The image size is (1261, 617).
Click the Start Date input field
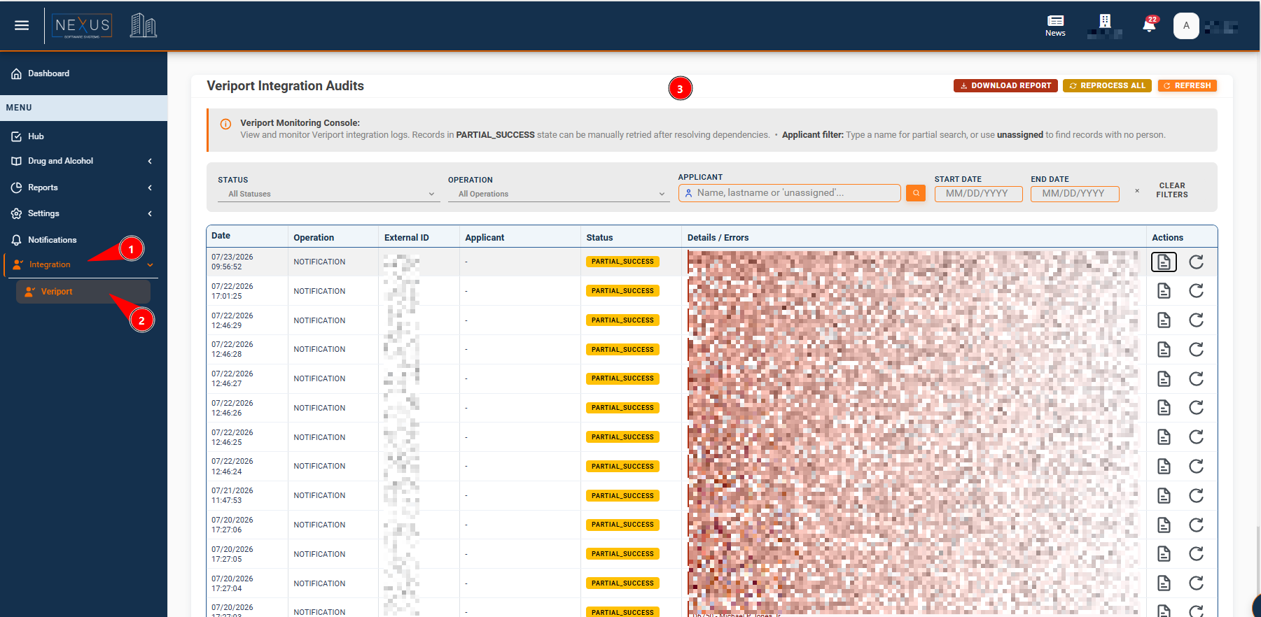coord(978,194)
